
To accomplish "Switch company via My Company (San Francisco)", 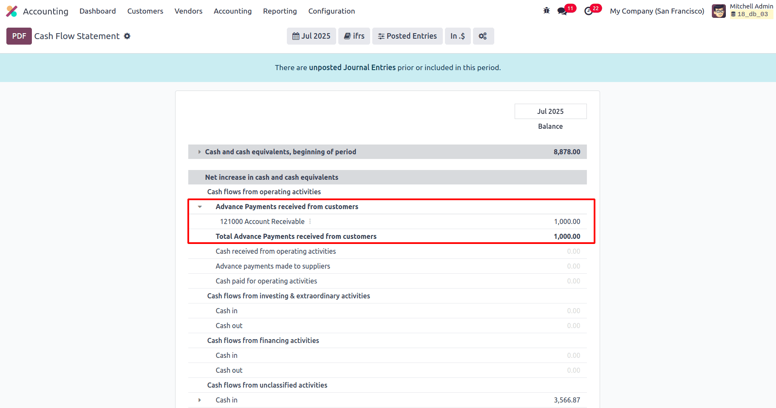I will coord(657,11).
